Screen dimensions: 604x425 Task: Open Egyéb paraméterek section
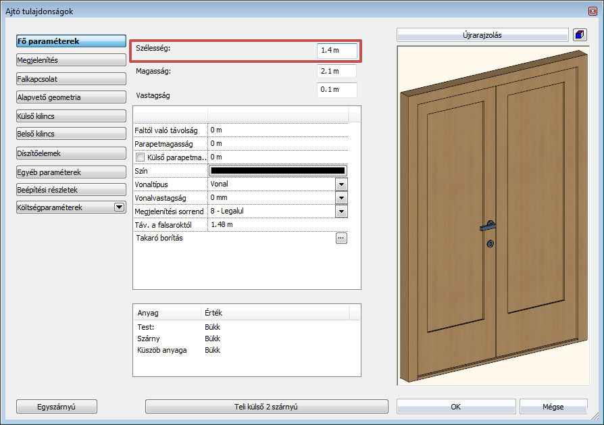click(x=71, y=172)
